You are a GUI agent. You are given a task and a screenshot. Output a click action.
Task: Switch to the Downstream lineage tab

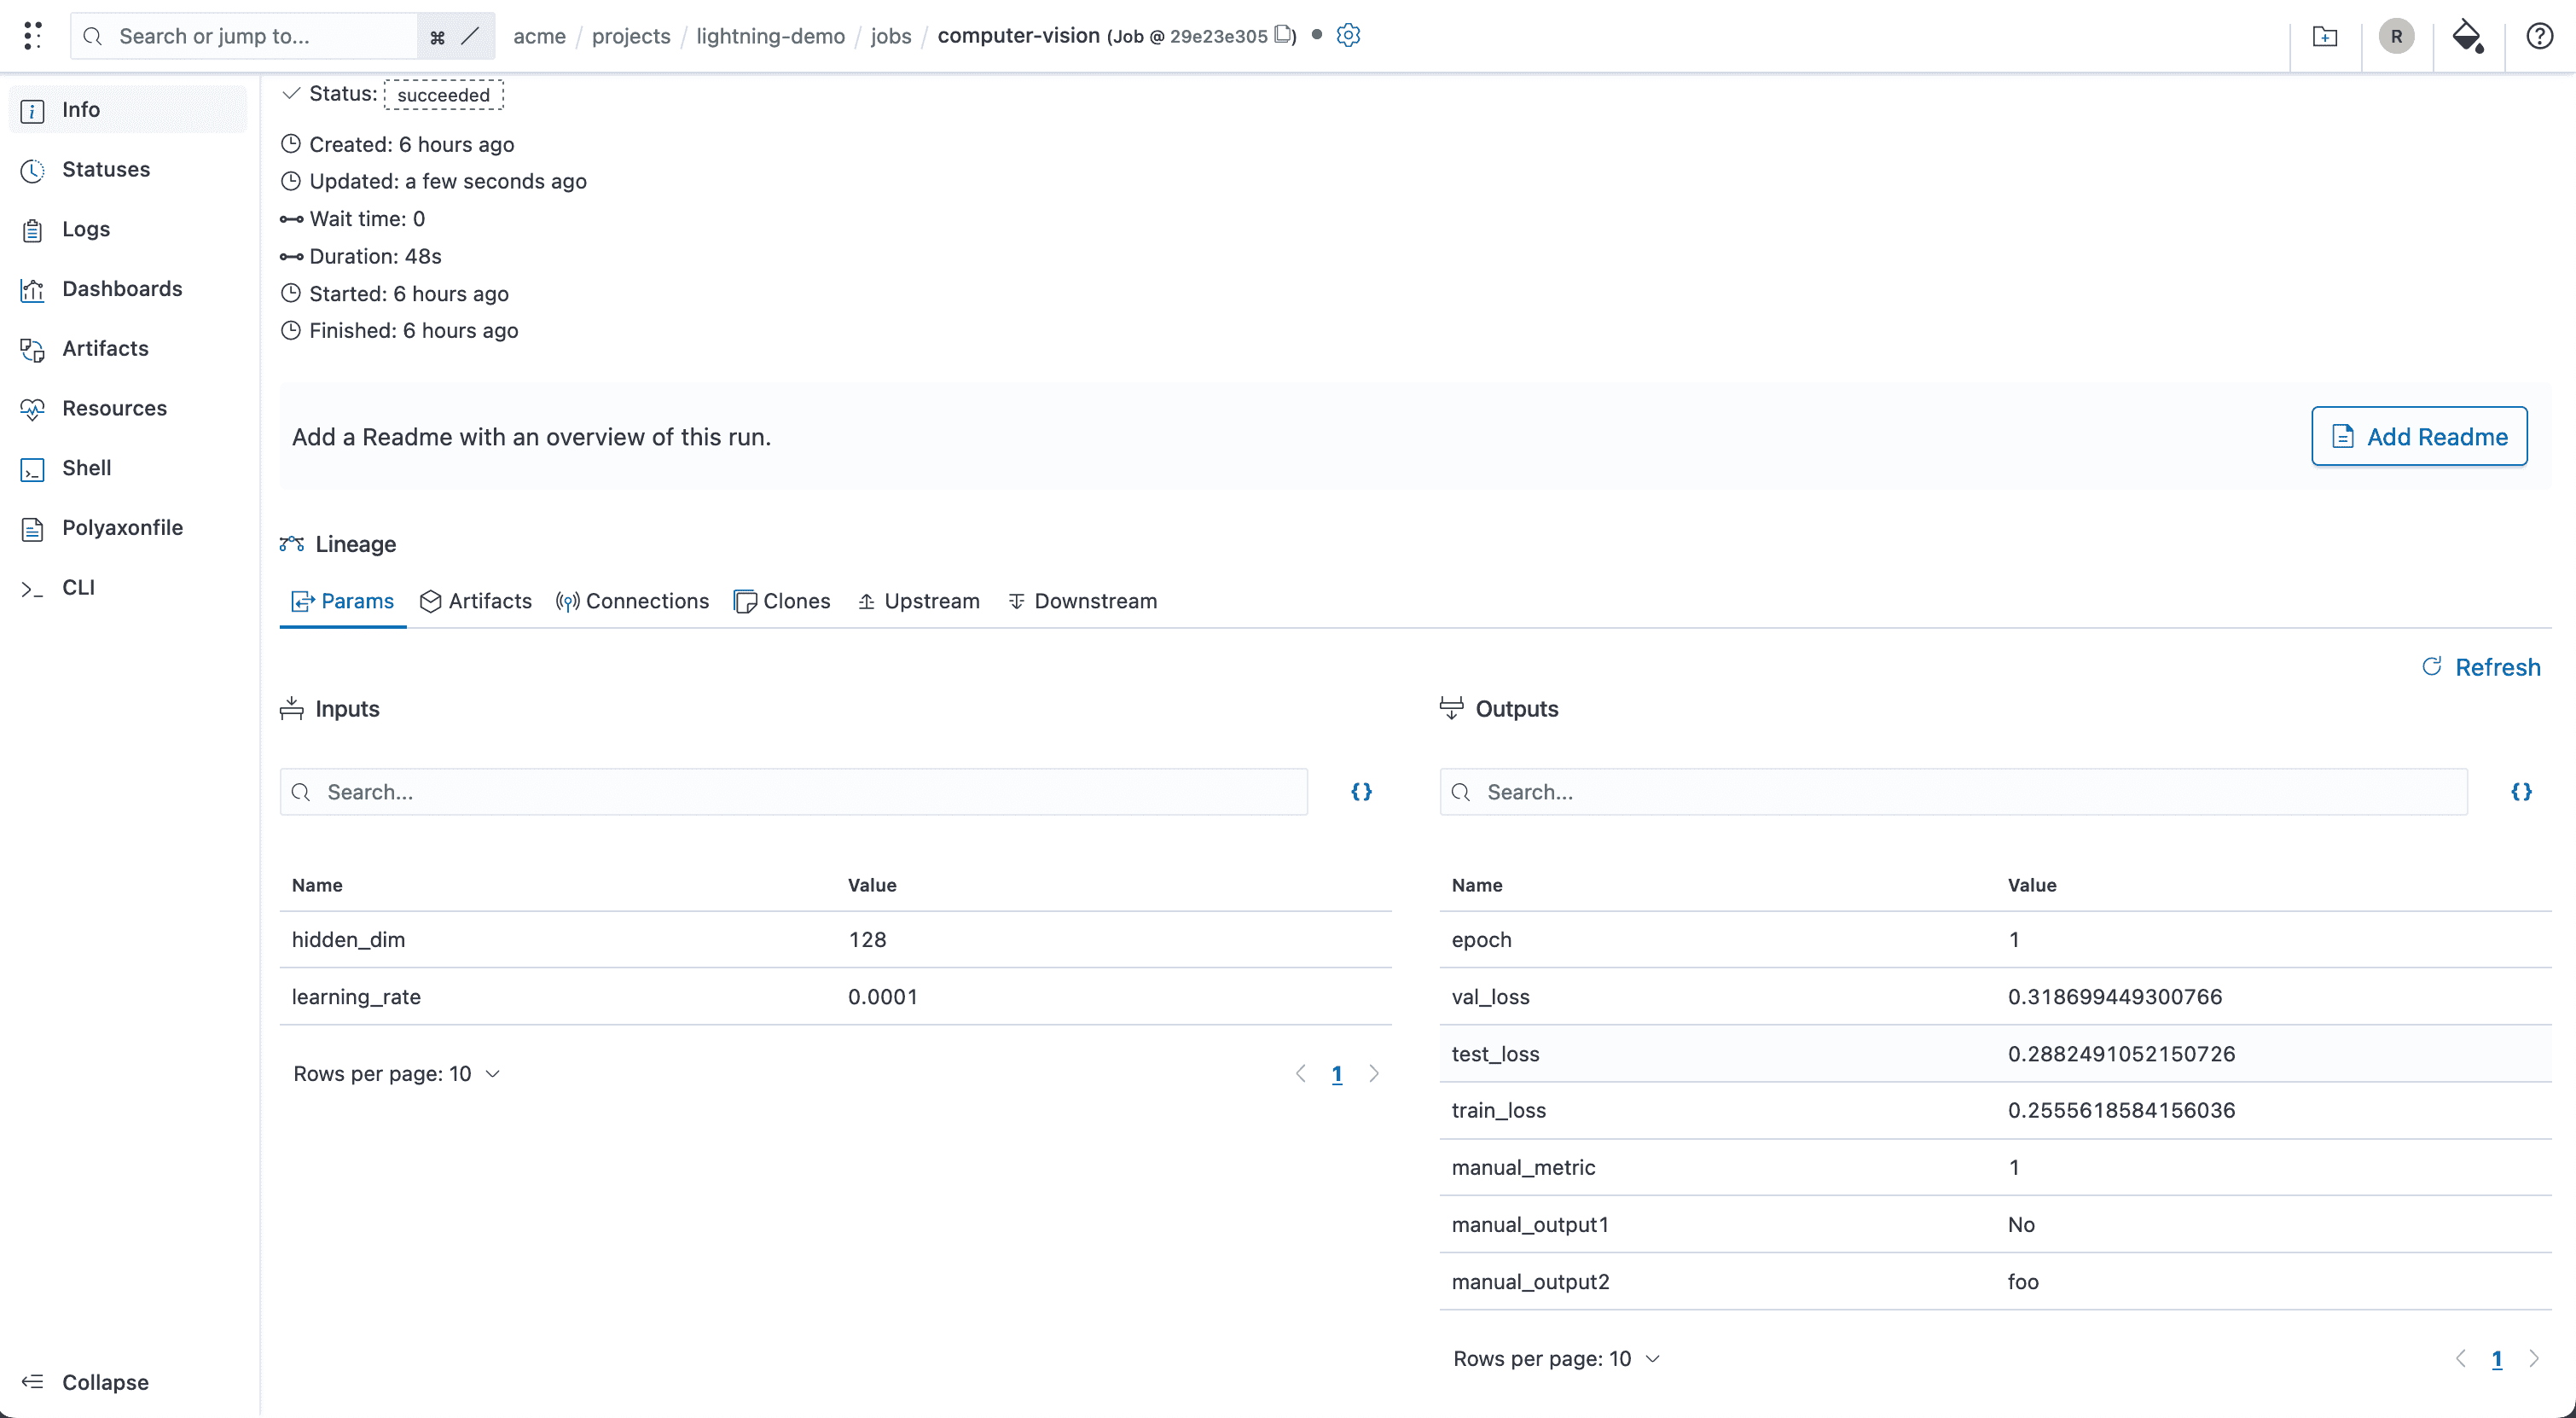coord(1082,601)
